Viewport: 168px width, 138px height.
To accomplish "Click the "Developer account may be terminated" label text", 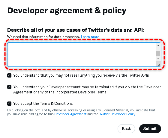I will point(87,90).
